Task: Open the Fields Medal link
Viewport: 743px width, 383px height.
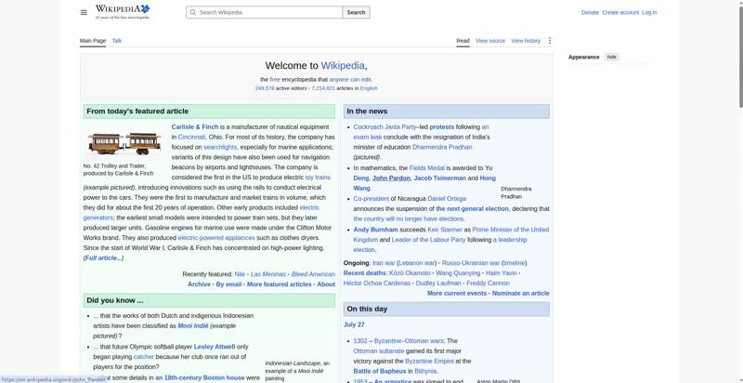Action: pyautogui.click(x=426, y=168)
